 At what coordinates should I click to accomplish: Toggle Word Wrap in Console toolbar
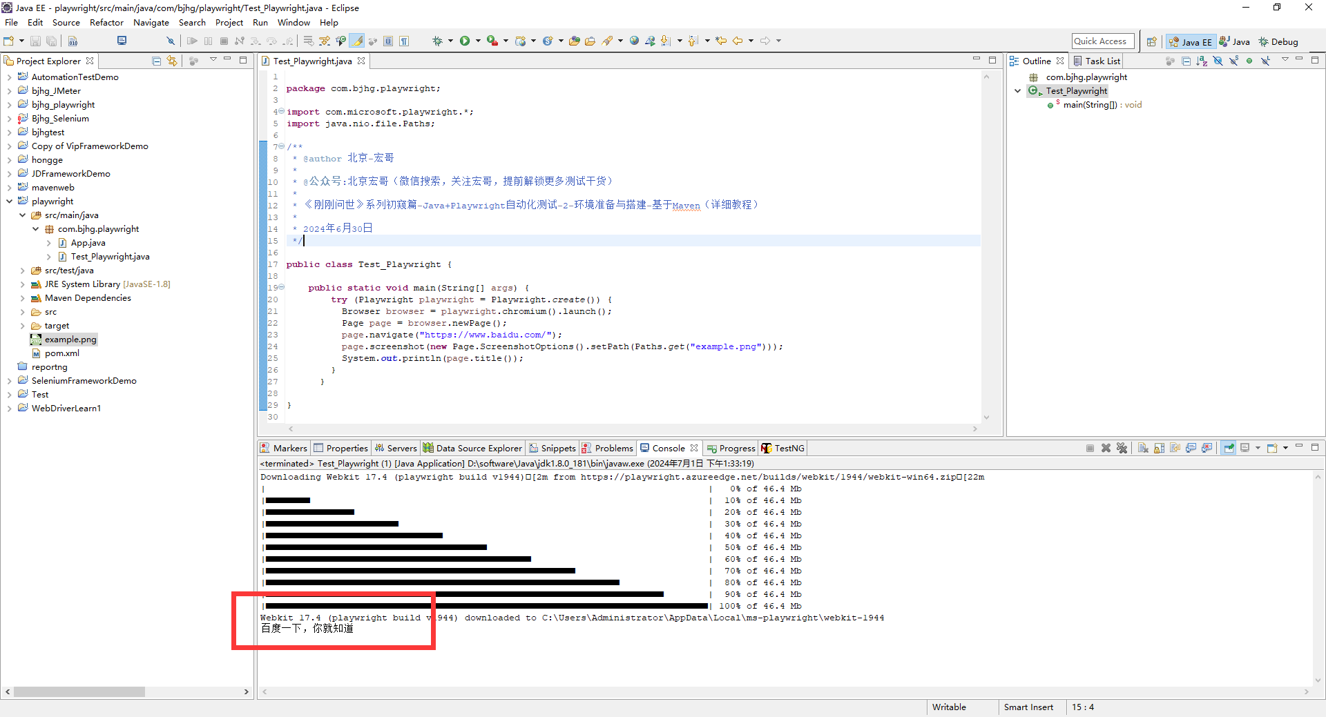click(x=1175, y=448)
